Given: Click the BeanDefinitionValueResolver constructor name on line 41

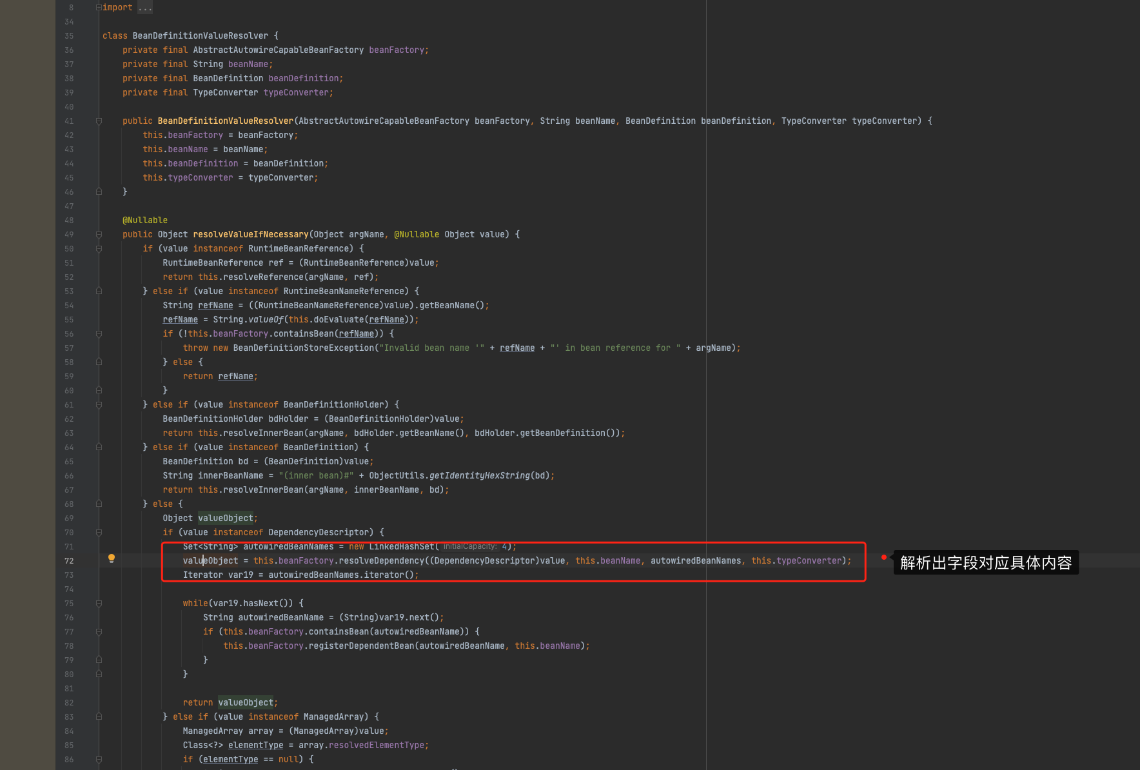Looking at the screenshot, I should [226, 121].
